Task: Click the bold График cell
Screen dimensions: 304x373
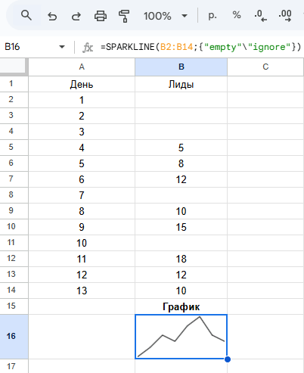Action: 181,306
